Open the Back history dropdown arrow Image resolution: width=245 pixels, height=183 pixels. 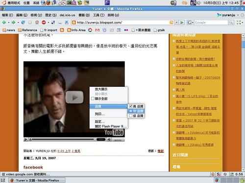tap(9, 22)
